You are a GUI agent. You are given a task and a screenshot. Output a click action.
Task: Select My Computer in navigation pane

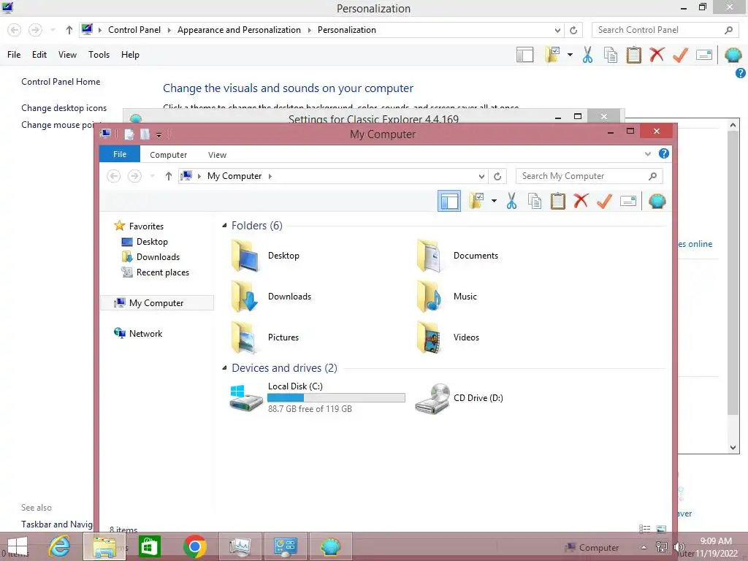156,303
